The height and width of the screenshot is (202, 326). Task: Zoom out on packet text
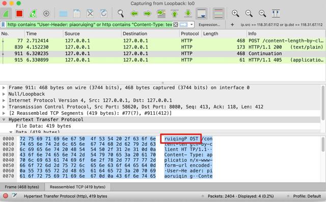(x=249, y=14)
